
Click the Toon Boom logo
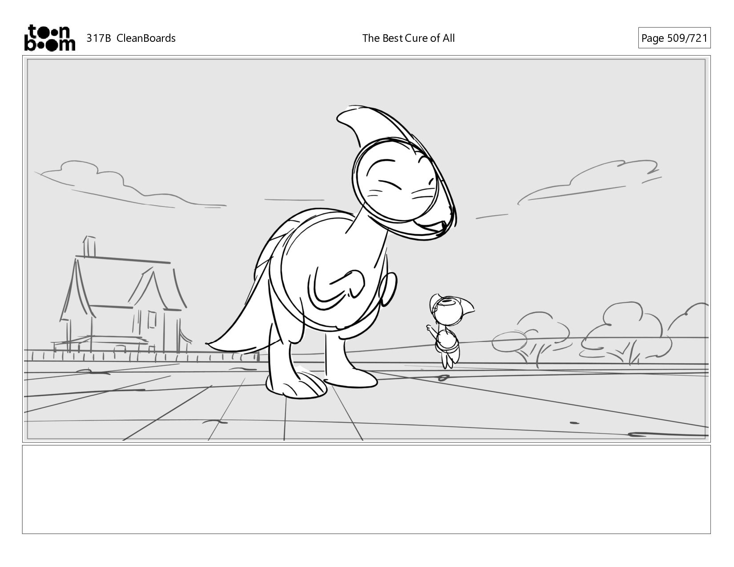49,38
